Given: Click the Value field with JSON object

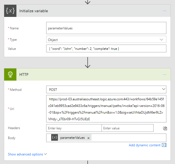Looking at the screenshot, I should pyautogui.click(x=106, y=49).
